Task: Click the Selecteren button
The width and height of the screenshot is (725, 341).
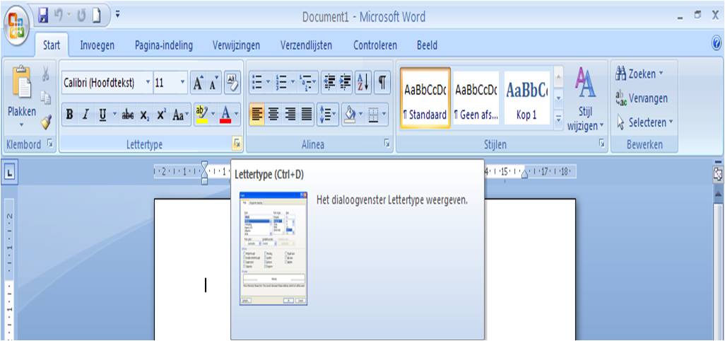Action: [x=645, y=122]
